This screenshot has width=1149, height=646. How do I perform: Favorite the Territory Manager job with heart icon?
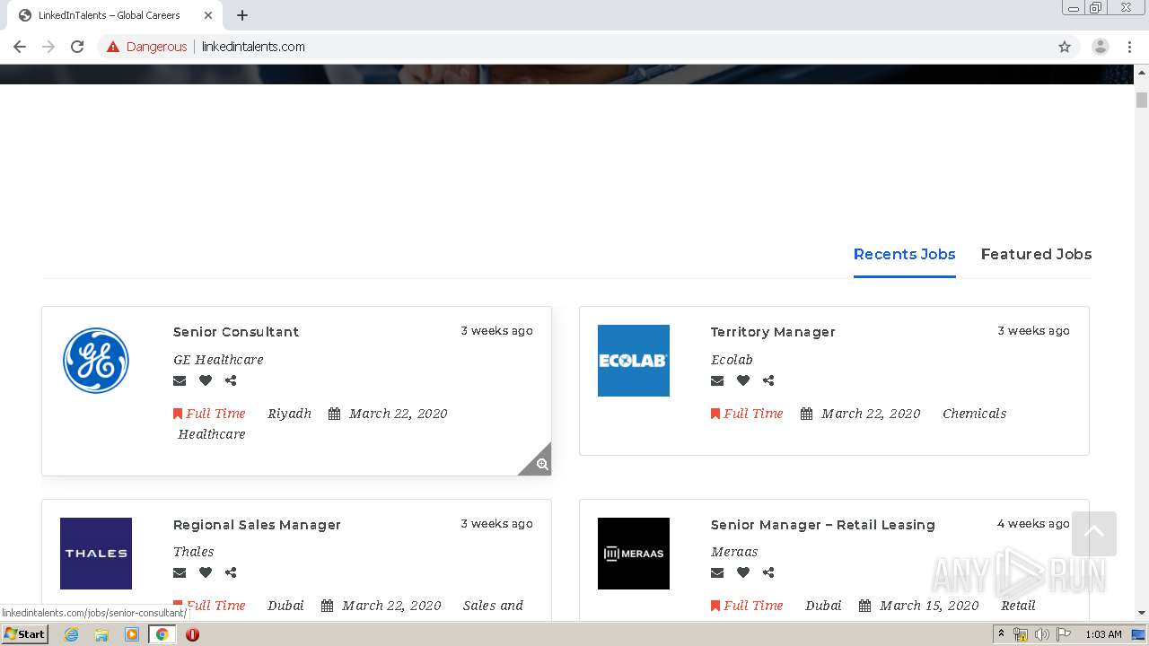tap(743, 380)
